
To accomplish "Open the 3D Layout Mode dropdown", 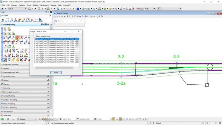I will [154, 9].
